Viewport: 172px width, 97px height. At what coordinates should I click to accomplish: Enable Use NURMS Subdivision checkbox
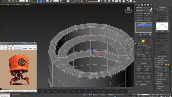(x=156, y=61)
